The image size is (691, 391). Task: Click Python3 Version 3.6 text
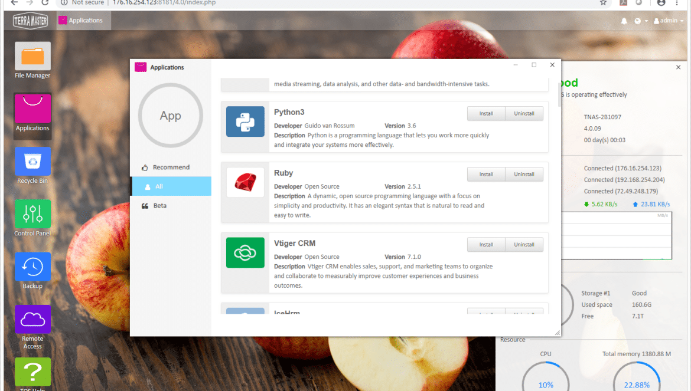[400, 126]
